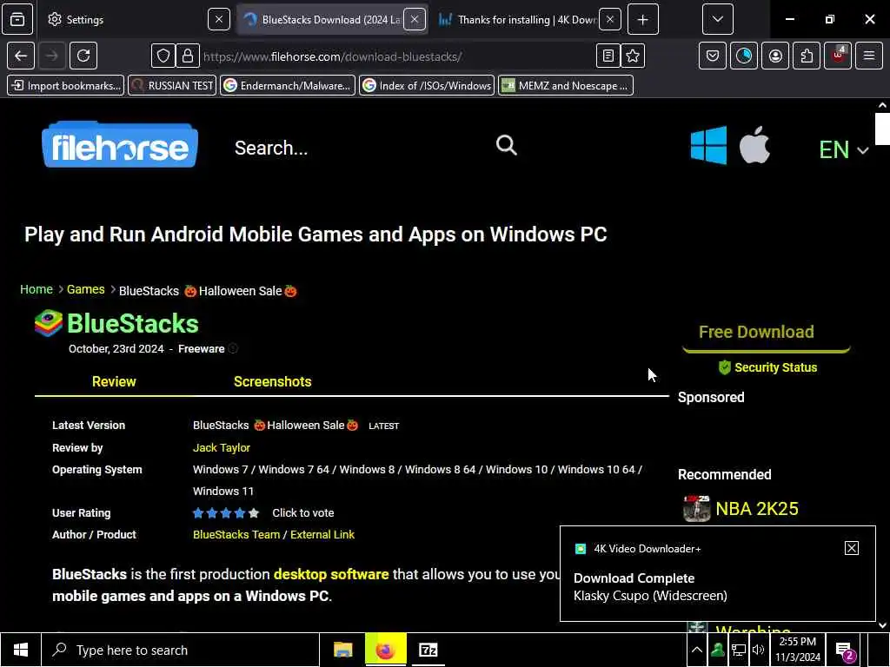View site security padlock info
This screenshot has width=890, height=667.
pyautogui.click(x=188, y=56)
